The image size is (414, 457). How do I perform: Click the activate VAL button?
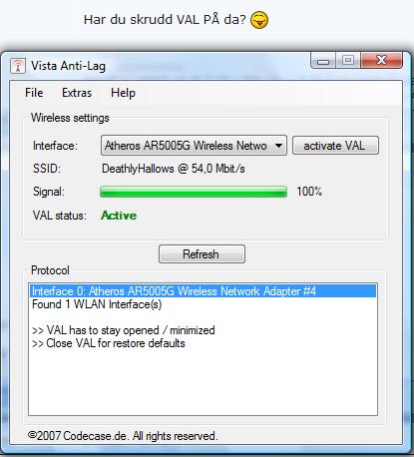coord(335,146)
